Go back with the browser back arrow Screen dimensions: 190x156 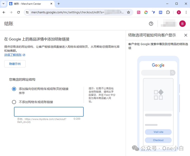[4, 12]
